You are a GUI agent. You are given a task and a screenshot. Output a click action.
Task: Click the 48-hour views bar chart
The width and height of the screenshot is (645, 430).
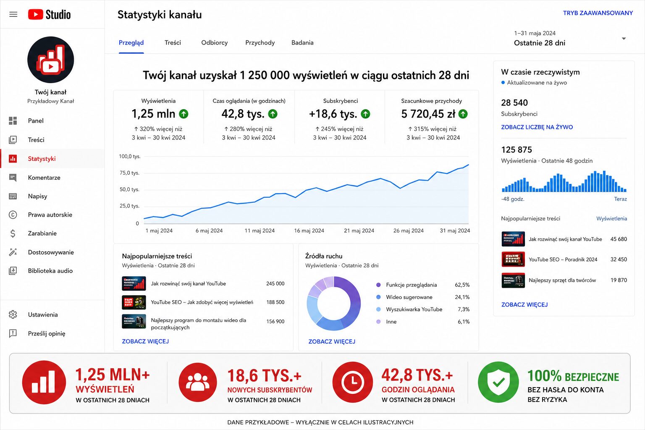tap(564, 181)
